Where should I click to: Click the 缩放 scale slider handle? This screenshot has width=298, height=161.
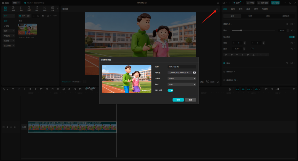[x=241, y=30]
